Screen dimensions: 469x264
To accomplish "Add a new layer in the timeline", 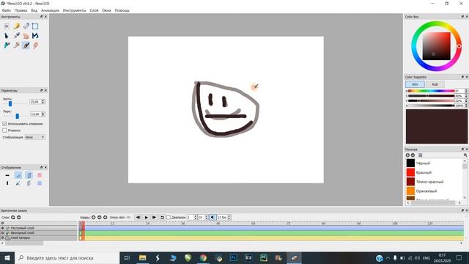I will click(x=13, y=217).
